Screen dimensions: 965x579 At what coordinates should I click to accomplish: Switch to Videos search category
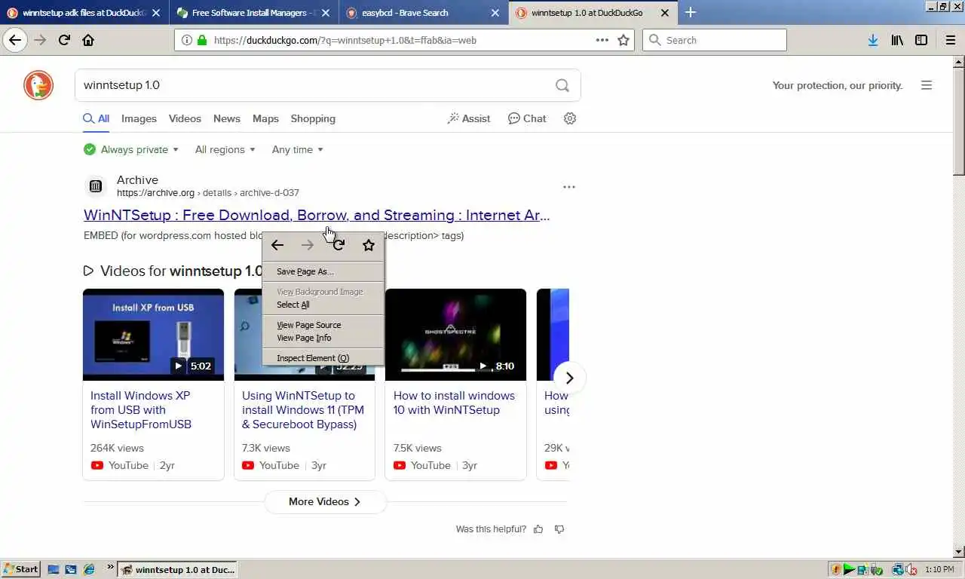click(x=185, y=118)
